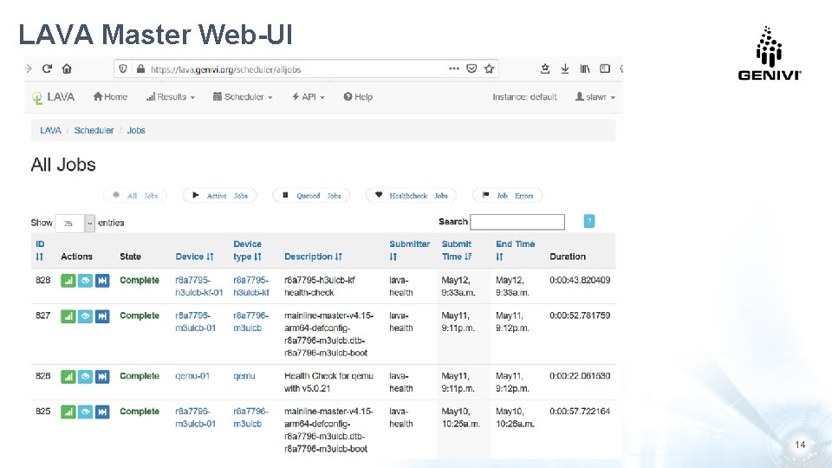Sort jobs by ID column

click(40, 250)
